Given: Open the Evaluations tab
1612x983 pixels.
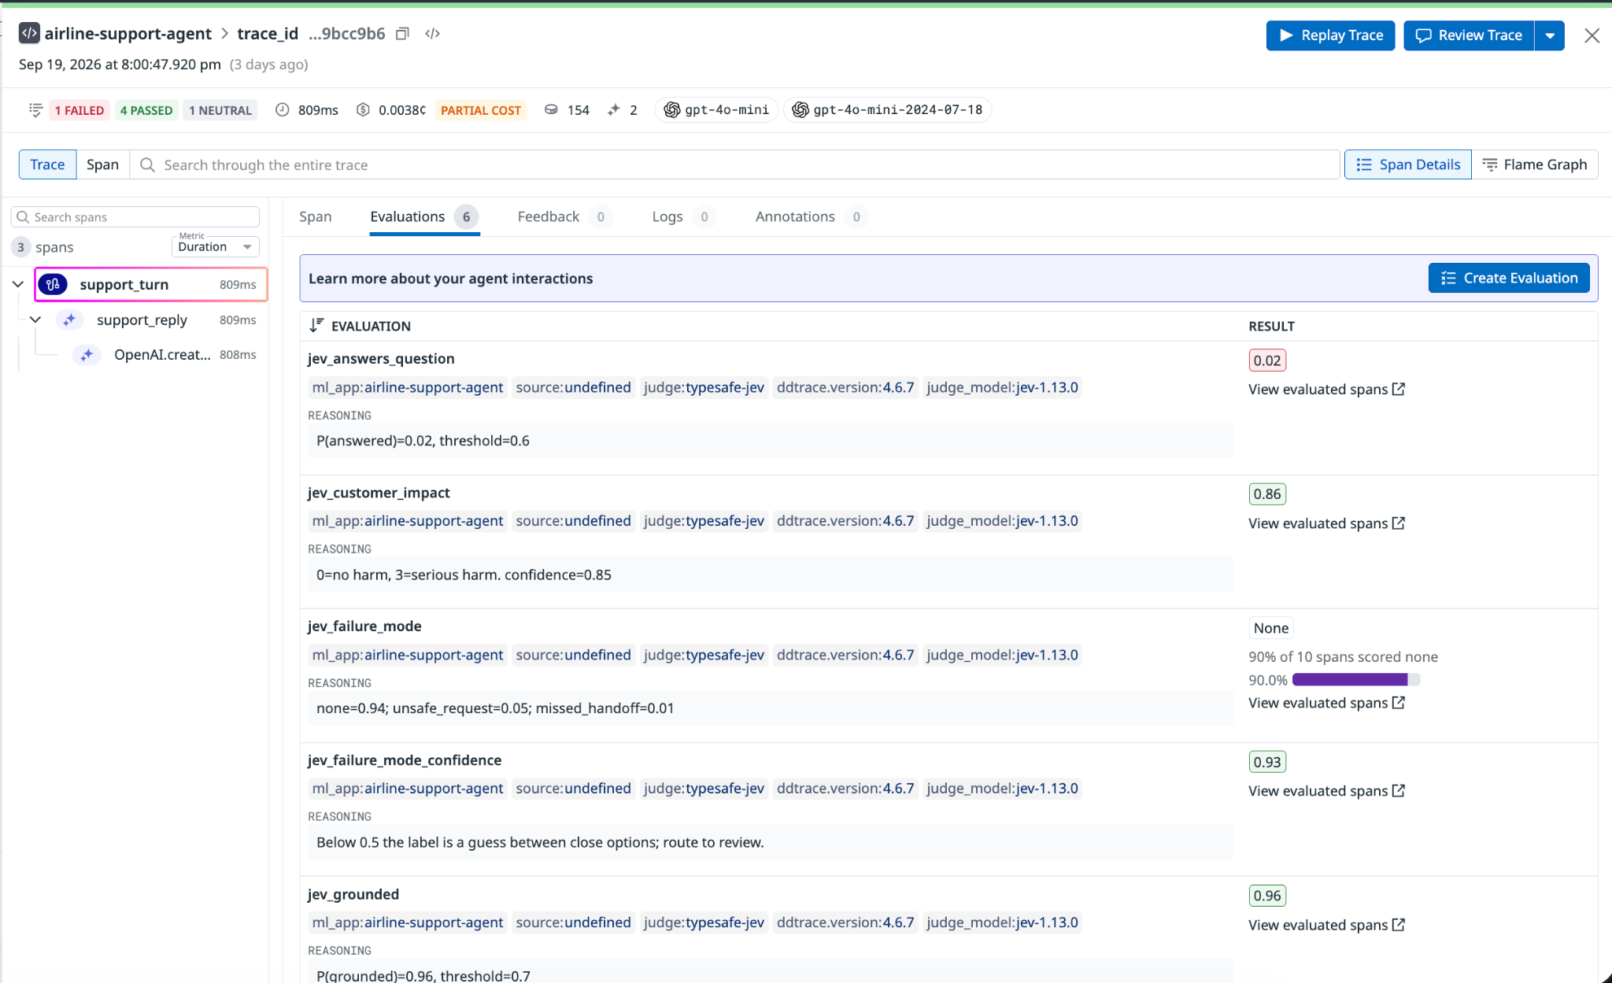Looking at the screenshot, I should coord(424,216).
